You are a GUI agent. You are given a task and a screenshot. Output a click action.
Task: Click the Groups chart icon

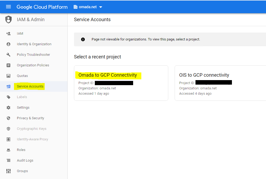(8, 171)
